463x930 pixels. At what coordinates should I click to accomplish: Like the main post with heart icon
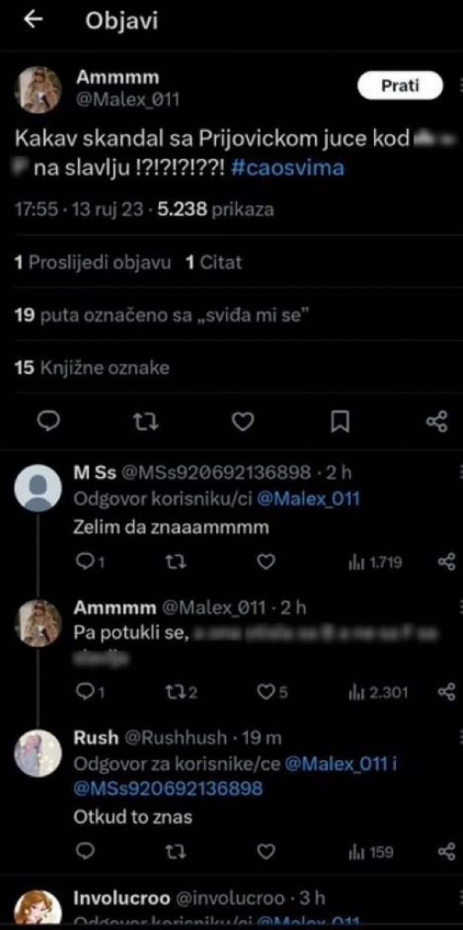pyautogui.click(x=243, y=422)
